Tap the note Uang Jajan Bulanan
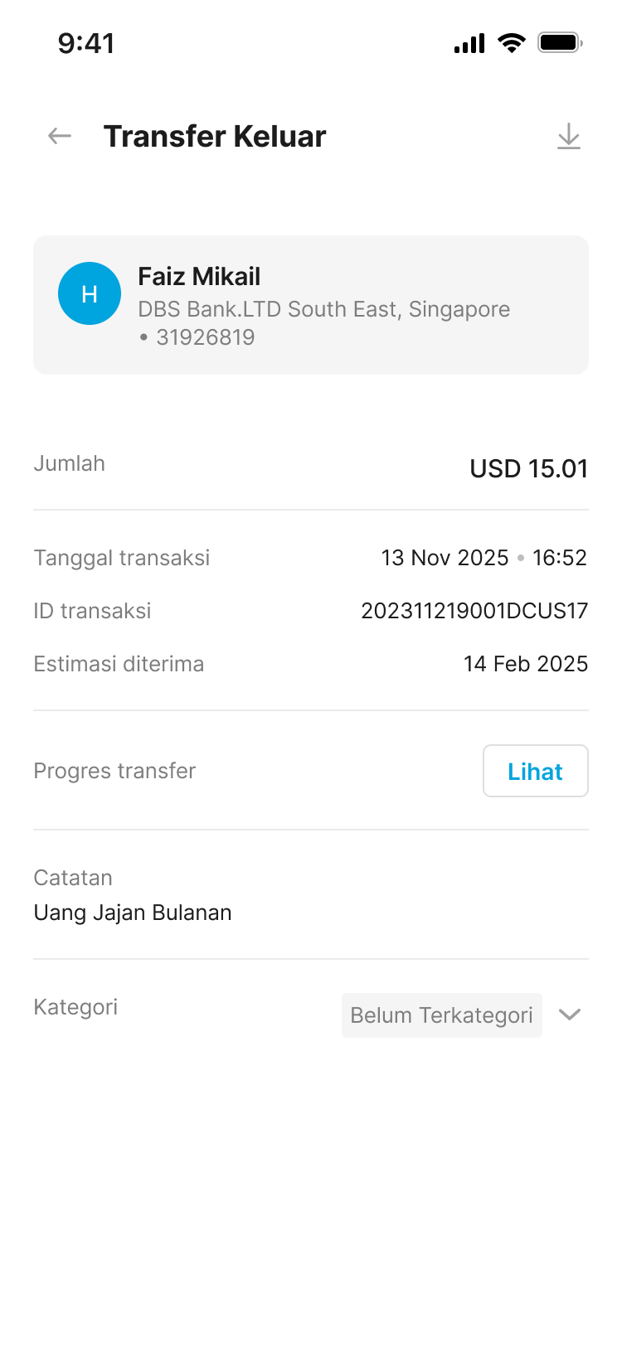 (x=133, y=913)
